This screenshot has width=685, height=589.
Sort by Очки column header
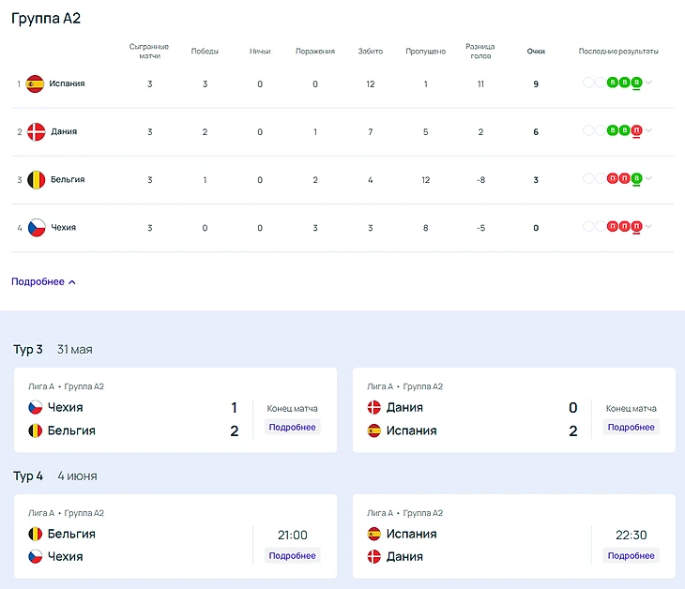tap(536, 52)
